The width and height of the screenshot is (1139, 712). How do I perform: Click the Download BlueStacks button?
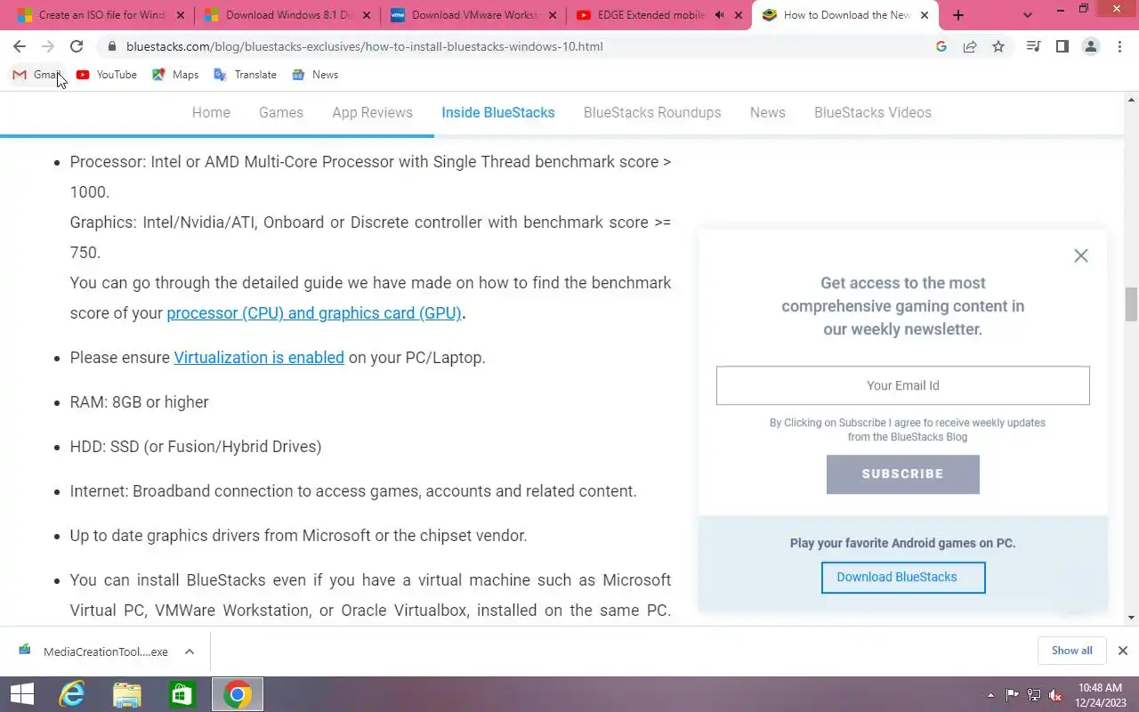(903, 578)
